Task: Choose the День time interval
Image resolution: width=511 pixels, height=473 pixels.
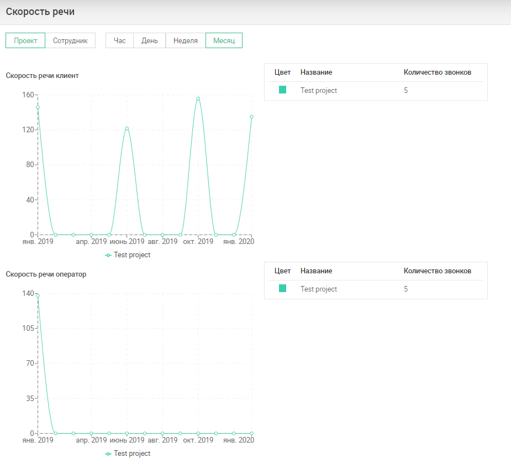Action: point(150,40)
